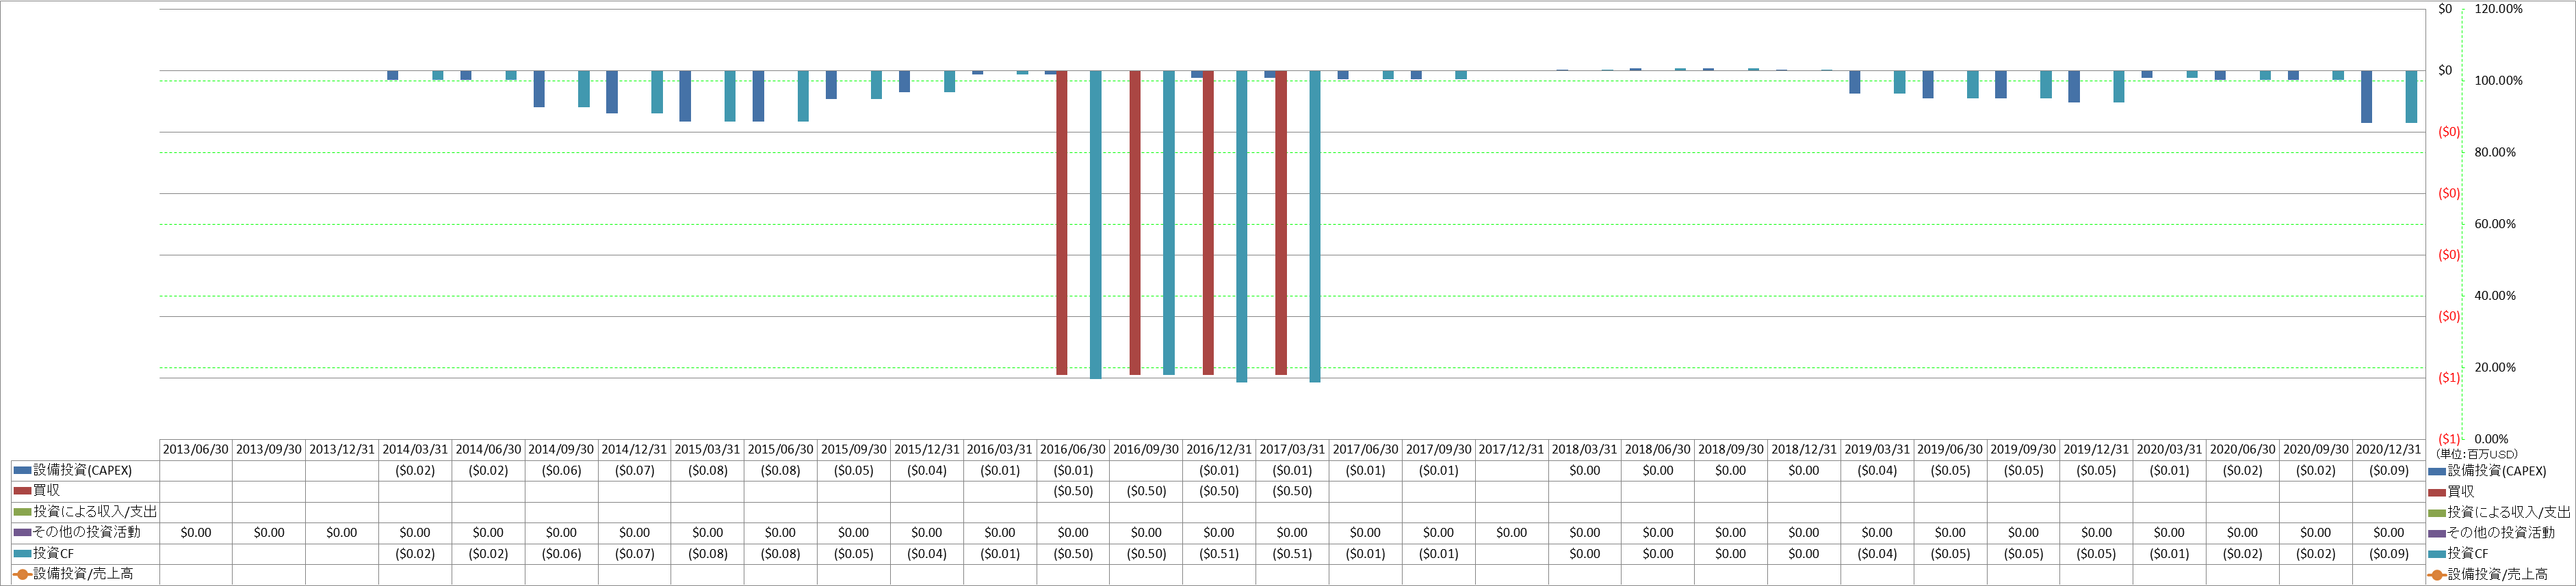Select the 2015/06/30 column header
The image size is (2576, 586).
pyautogui.click(x=780, y=449)
